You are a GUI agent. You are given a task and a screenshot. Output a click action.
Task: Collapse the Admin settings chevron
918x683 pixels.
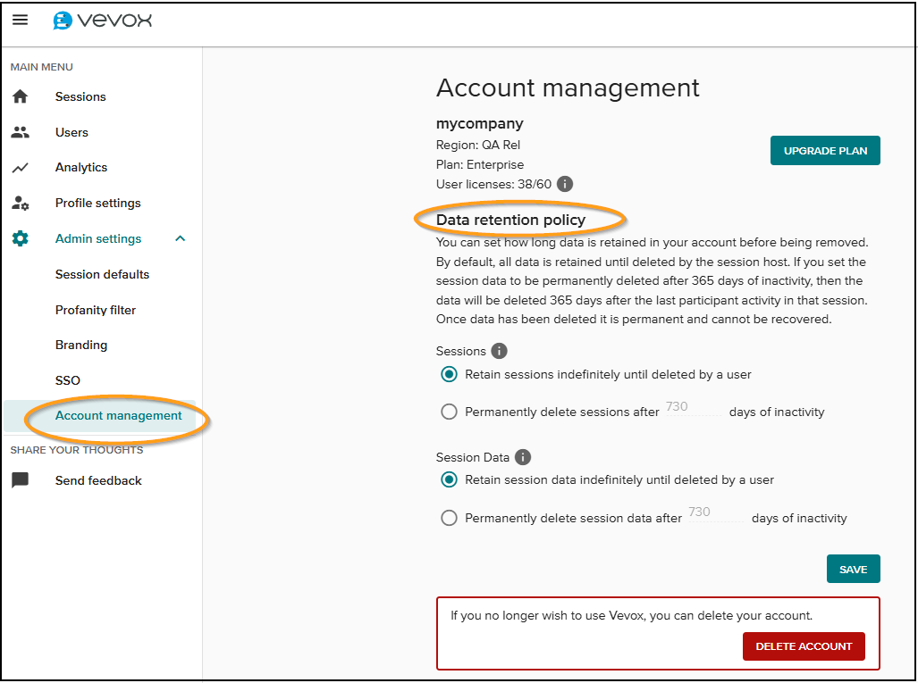click(181, 238)
